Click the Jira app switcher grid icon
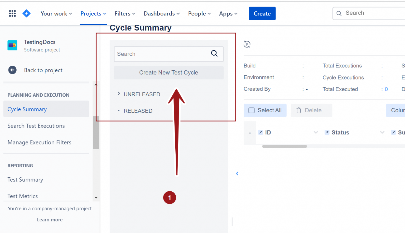This screenshot has width=405, height=233. click(12, 13)
